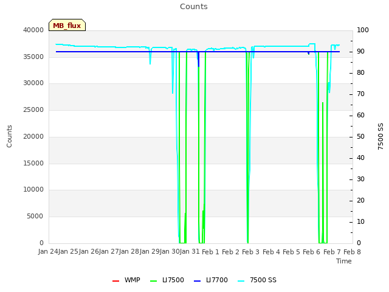The height and width of the screenshot is (292, 389).
Task: Click the Feb 1 date tick label
Action: click(x=210, y=252)
